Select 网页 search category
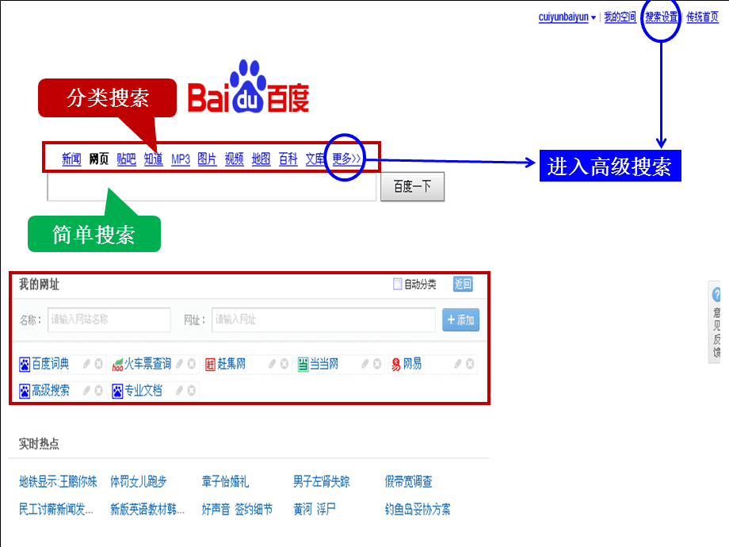This screenshot has height=547, width=729. 98,159
